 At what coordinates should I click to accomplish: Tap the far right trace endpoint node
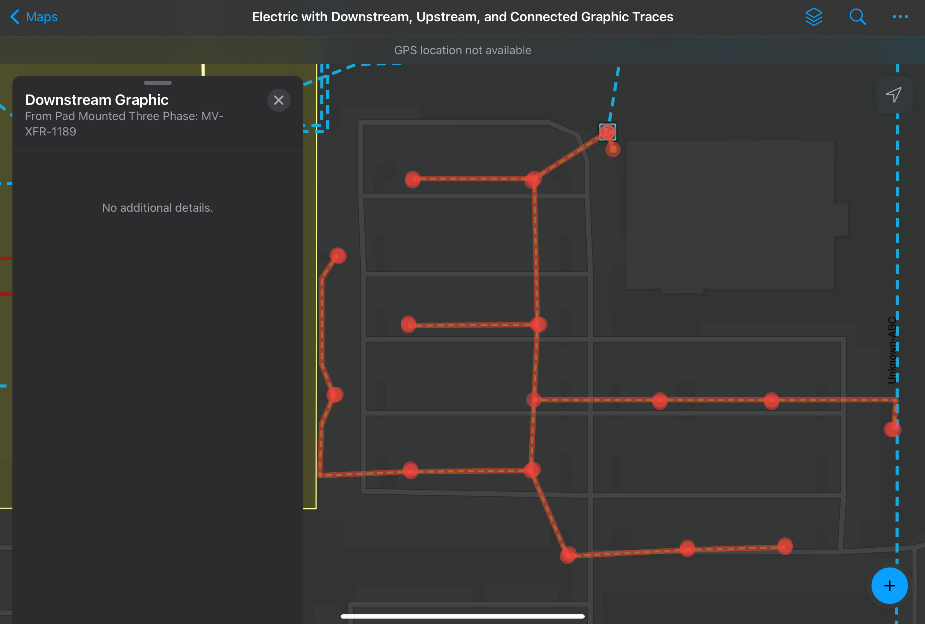(x=893, y=429)
